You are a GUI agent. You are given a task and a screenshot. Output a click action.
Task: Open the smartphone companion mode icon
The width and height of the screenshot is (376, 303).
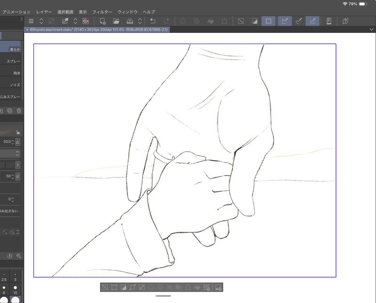329,21
